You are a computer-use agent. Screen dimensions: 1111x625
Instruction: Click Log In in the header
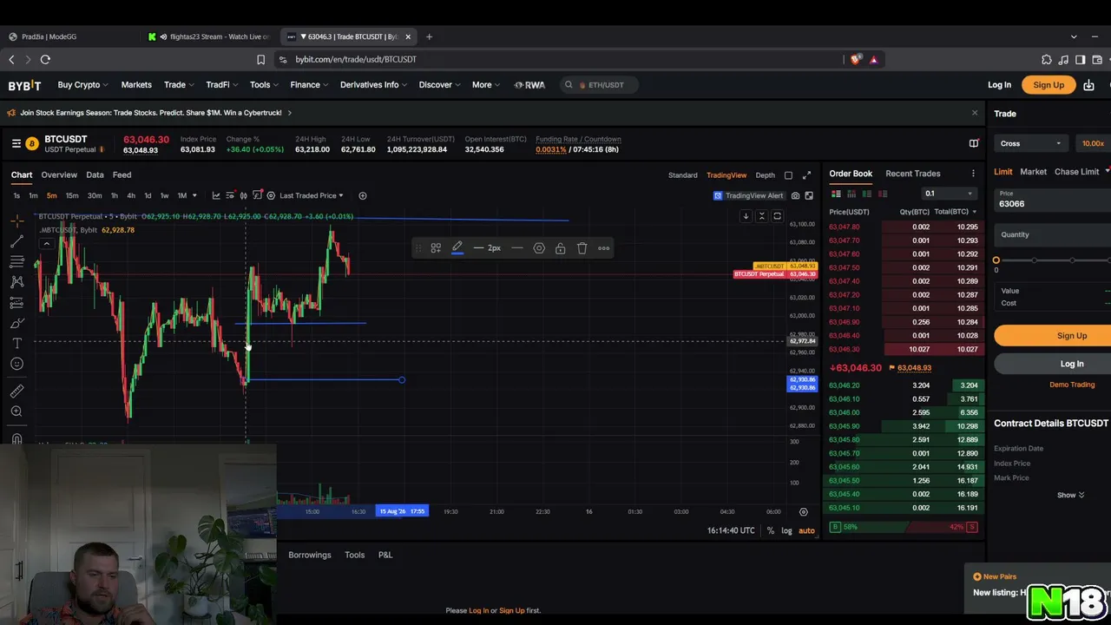point(999,85)
